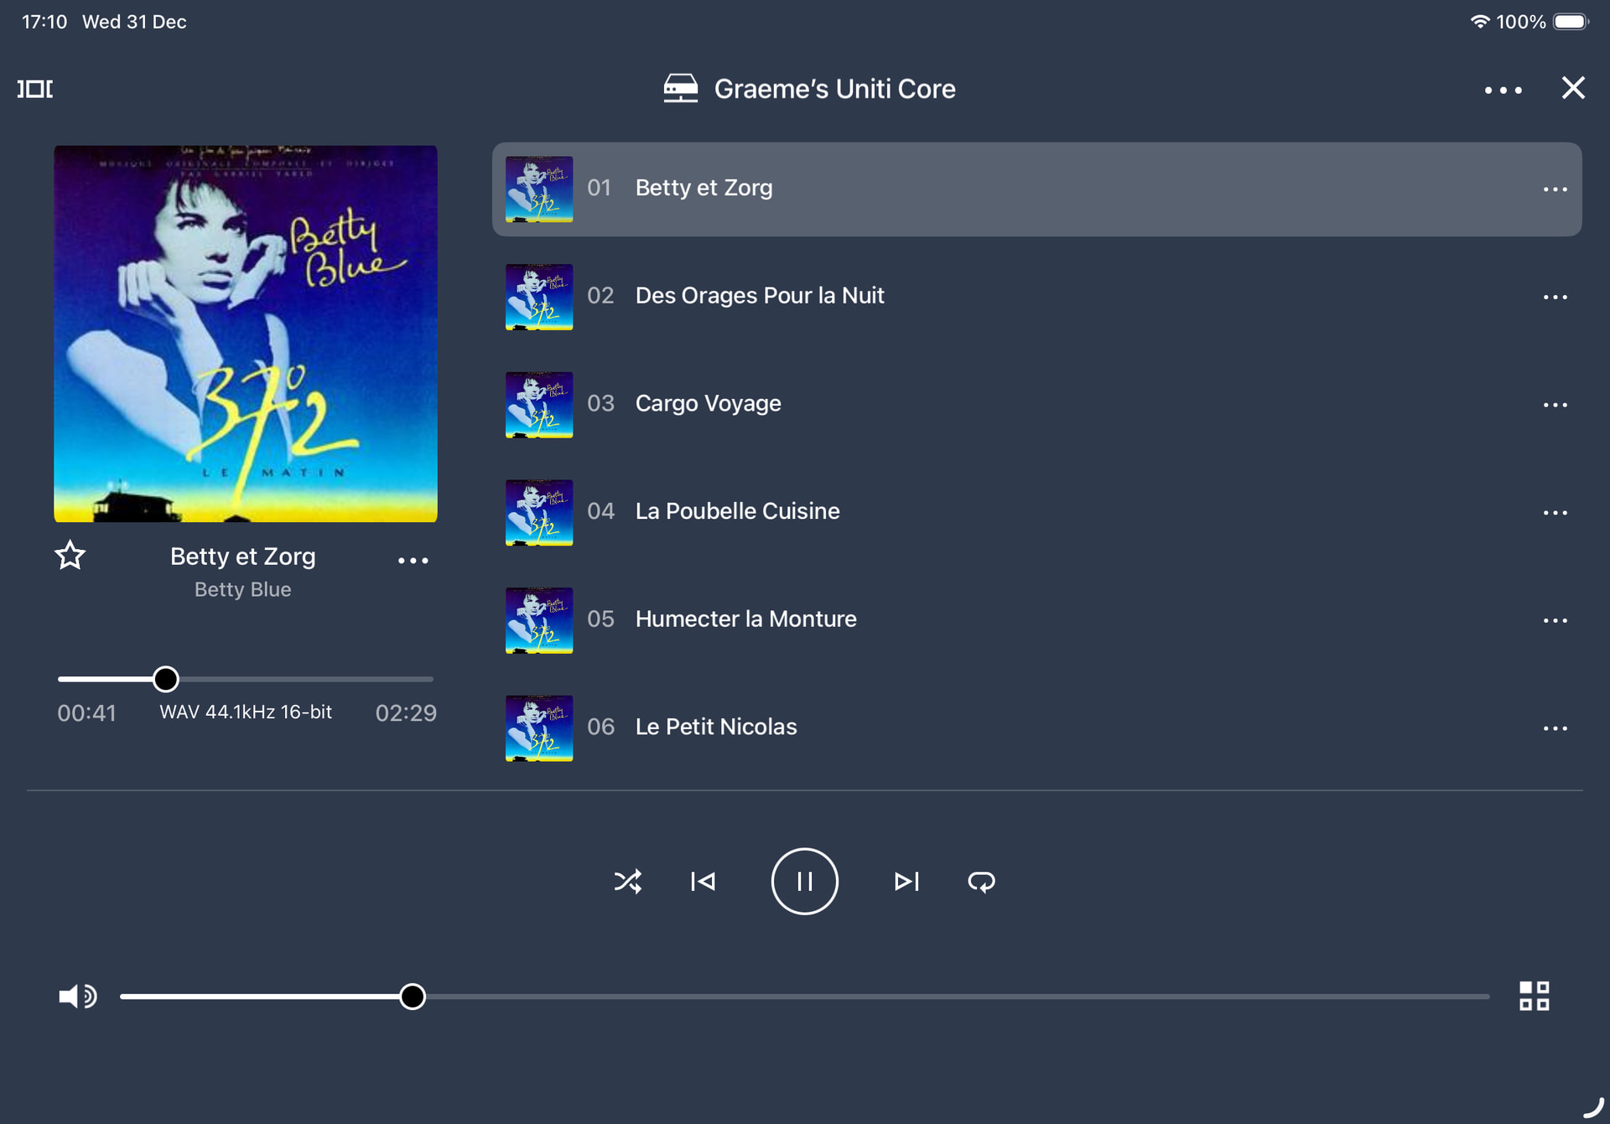Skip to the next track
1610x1124 pixels.
coord(906,881)
